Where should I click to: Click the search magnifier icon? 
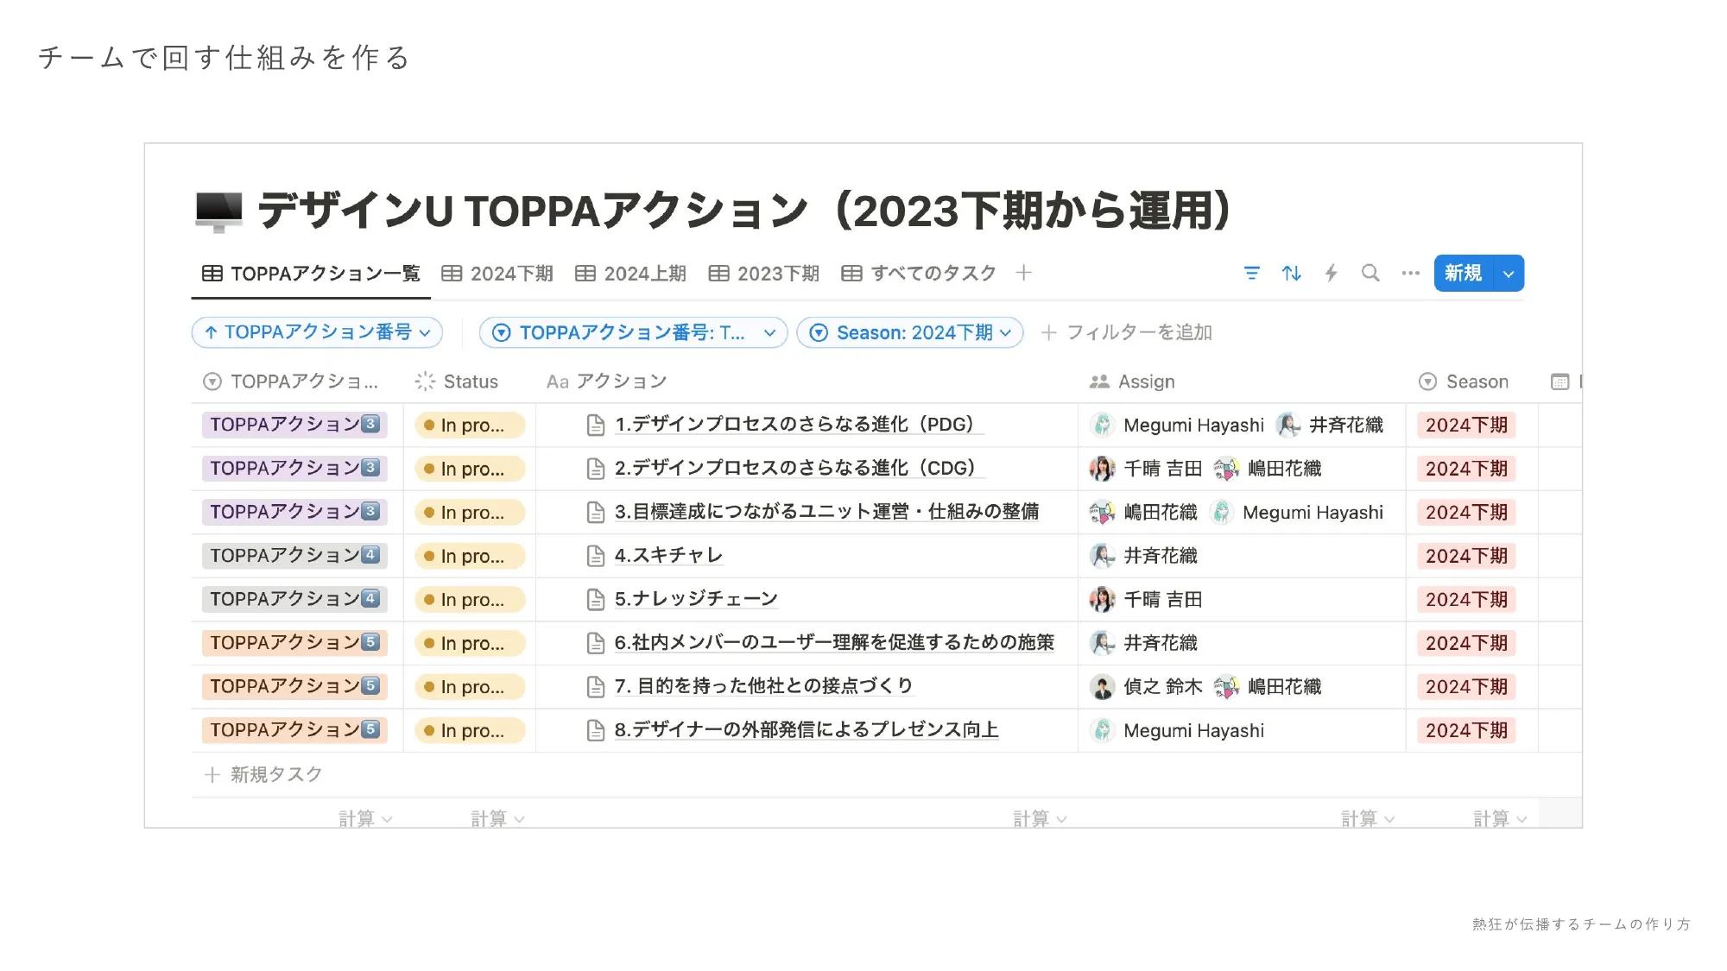1370,274
